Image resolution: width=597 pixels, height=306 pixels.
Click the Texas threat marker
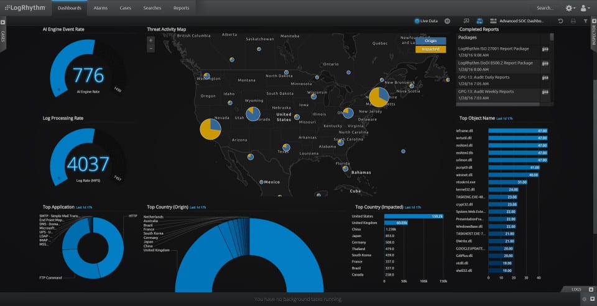286,147
